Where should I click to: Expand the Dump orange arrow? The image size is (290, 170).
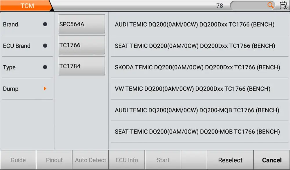pyautogui.click(x=45, y=88)
